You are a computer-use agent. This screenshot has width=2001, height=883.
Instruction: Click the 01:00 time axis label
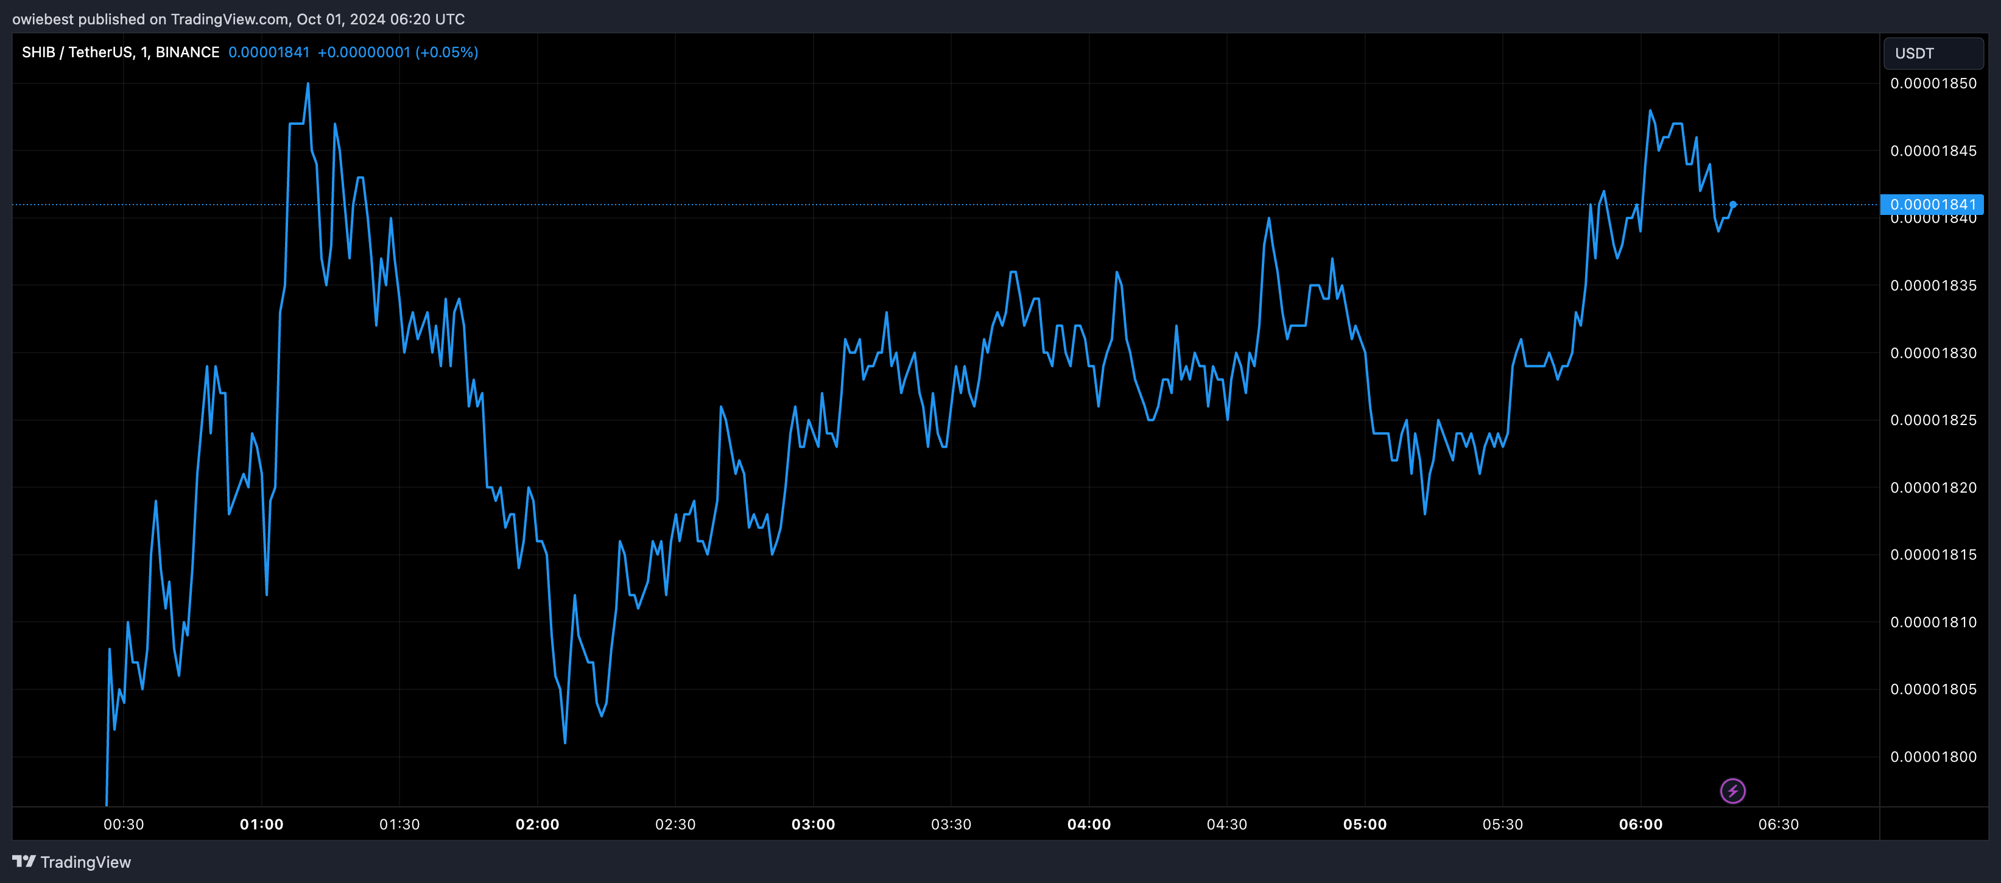click(262, 824)
